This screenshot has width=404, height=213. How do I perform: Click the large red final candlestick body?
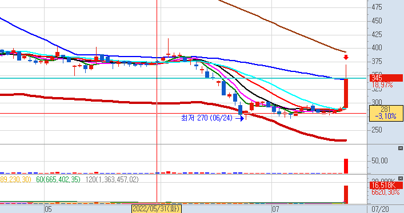point(346,93)
